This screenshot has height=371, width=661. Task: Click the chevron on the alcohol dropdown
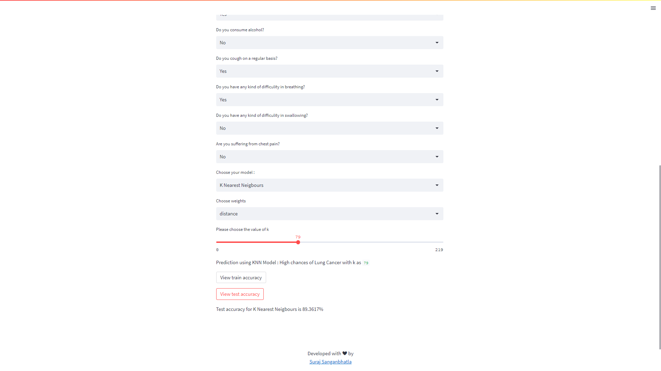437,43
